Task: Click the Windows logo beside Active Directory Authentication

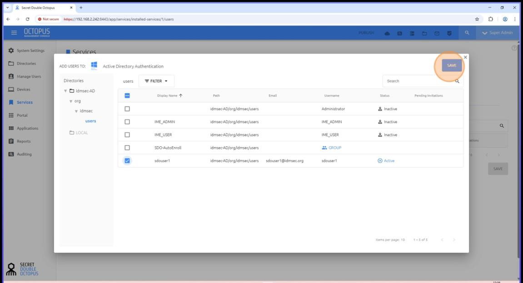Action: coord(94,66)
